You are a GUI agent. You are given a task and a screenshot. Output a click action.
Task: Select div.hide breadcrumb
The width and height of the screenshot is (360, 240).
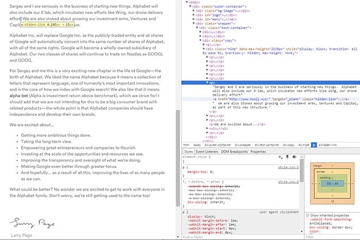pos(304,145)
